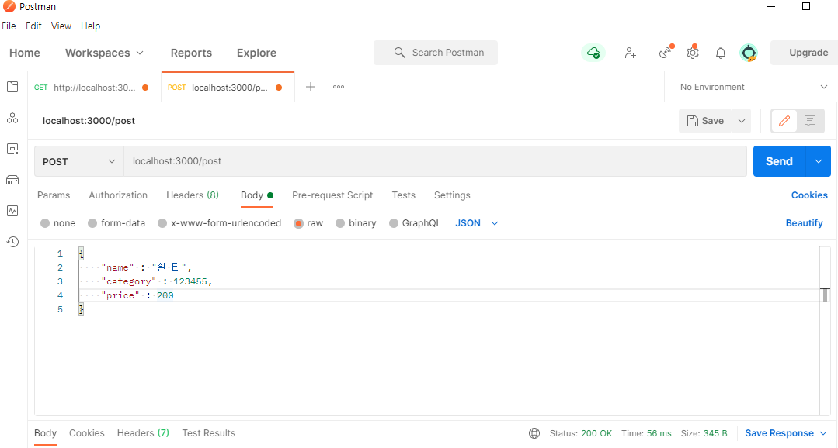Viewport: 838px width, 448px height.
Task: Select the none body type
Action: click(45, 223)
